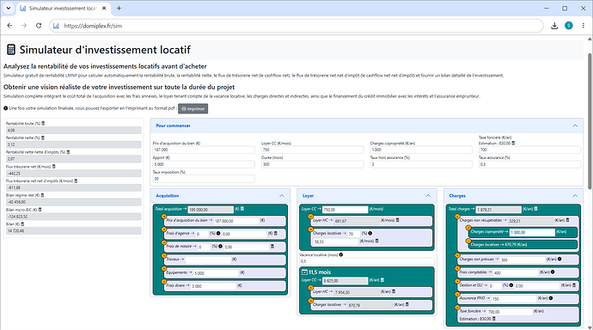Screen dimensions: 593x330
Task: Toggle orange circle on Charges non prévues row
Action: click(x=457, y=255)
